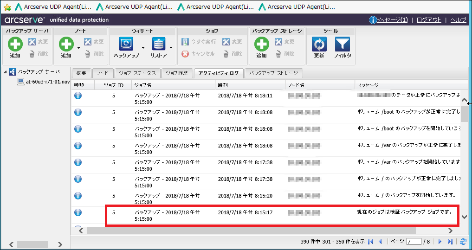
Task: Switch to the Node (ノード) tab
Action: pyautogui.click(x=103, y=73)
